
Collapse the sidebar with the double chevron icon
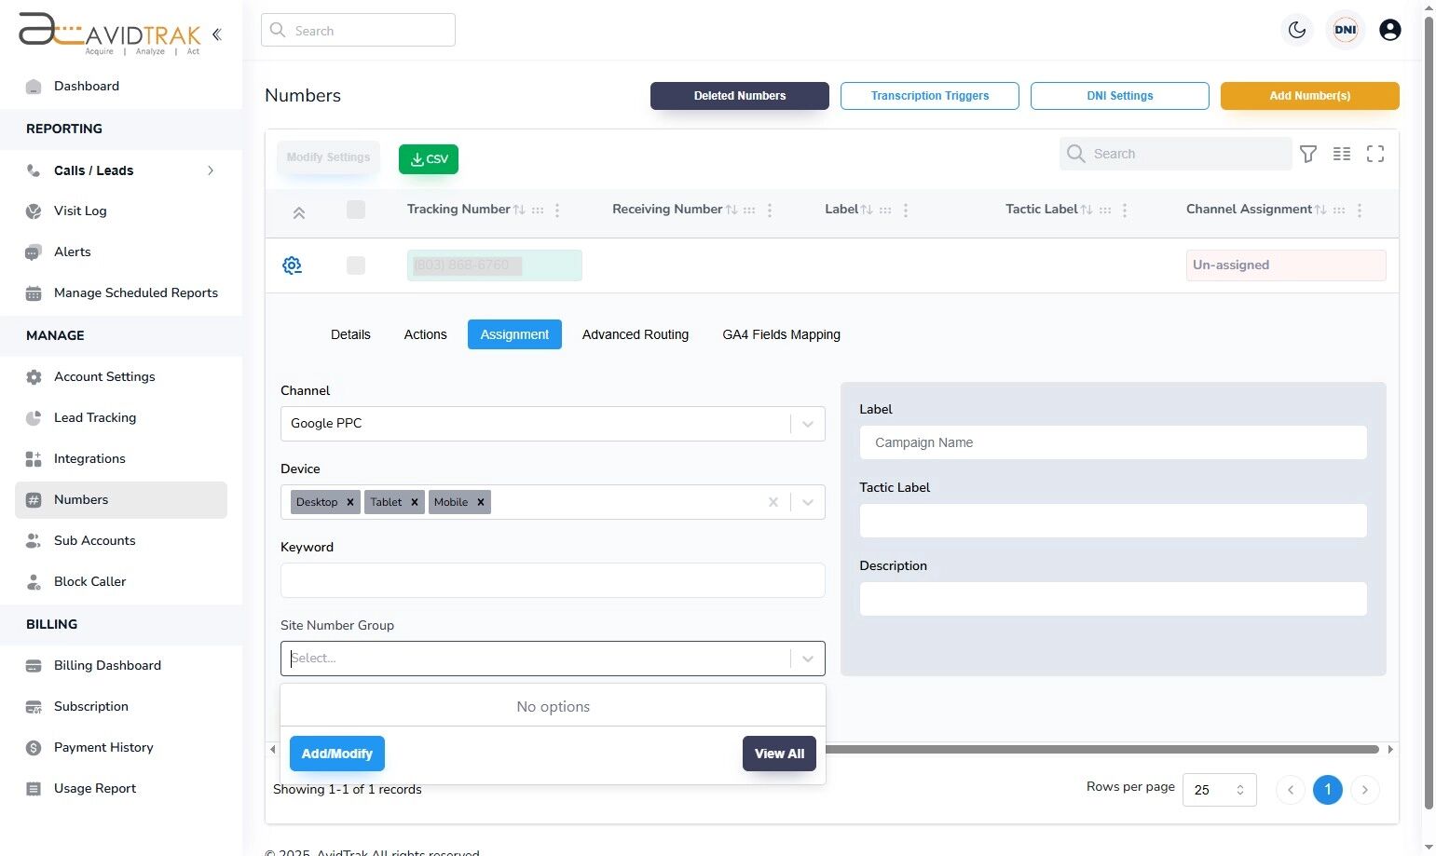pyautogui.click(x=217, y=34)
